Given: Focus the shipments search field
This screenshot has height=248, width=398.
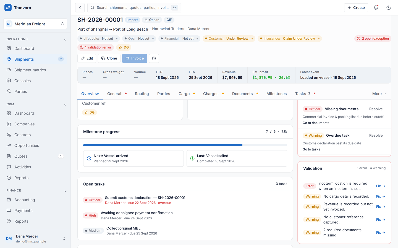Looking at the screenshot, I should [134, 8].
